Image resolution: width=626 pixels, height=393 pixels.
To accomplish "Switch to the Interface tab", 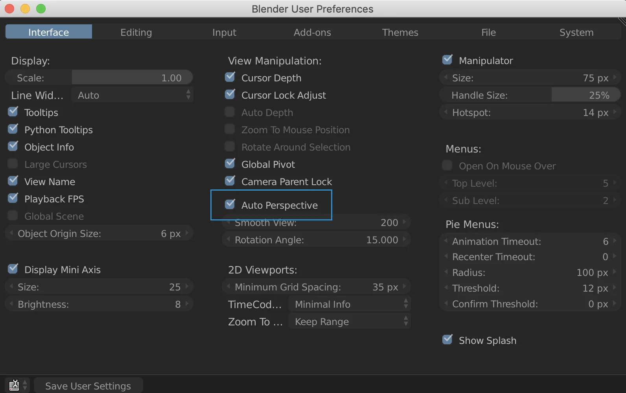I will 48,32.
